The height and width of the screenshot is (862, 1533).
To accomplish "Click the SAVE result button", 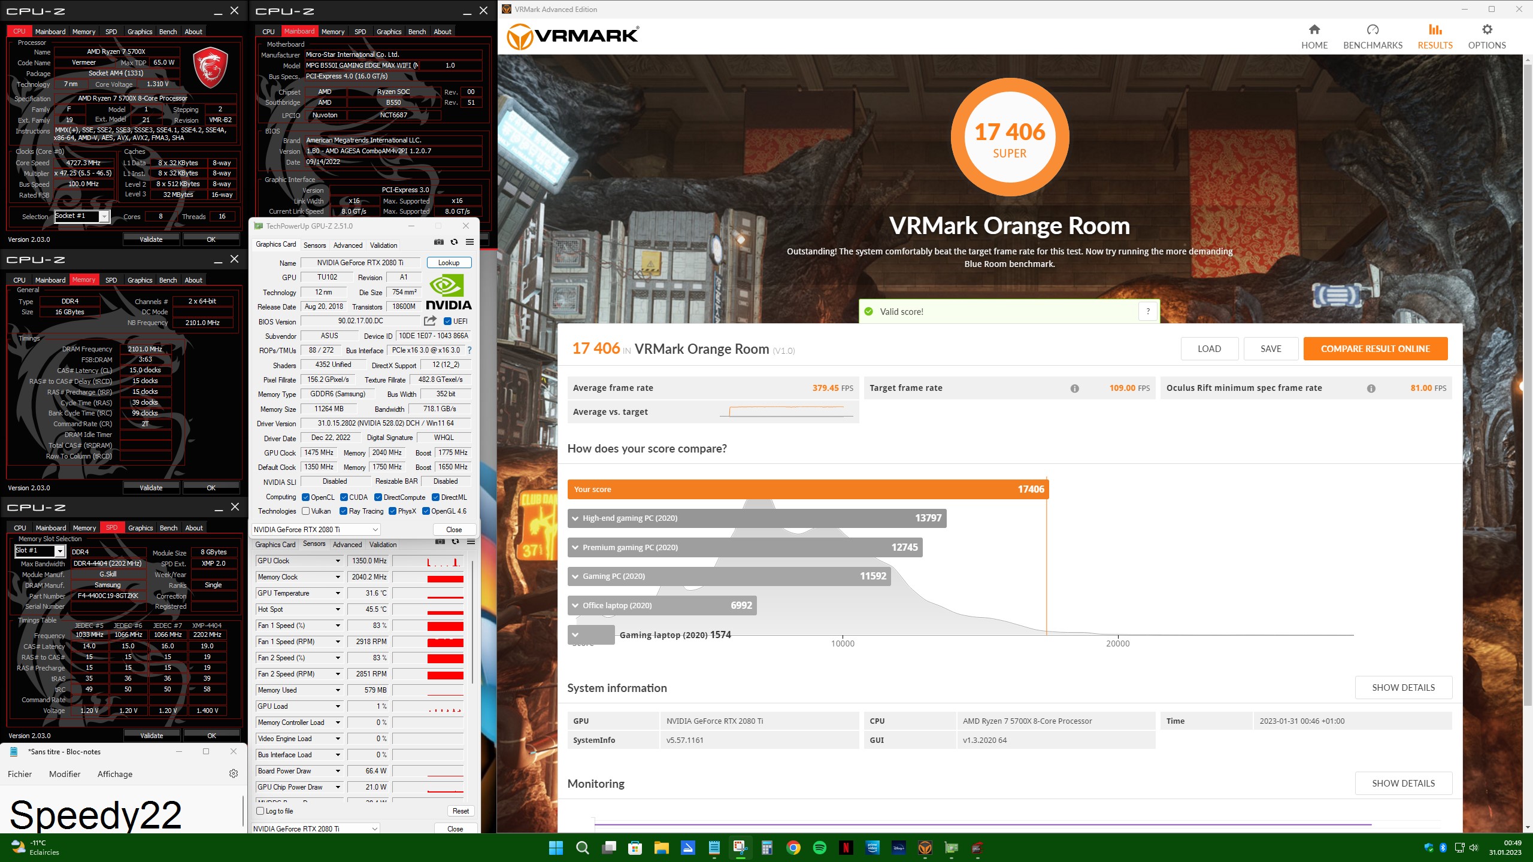I will tap(1271, 349).
